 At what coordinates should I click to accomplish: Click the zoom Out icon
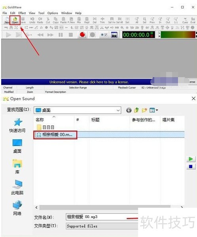[x=168, y=20]
